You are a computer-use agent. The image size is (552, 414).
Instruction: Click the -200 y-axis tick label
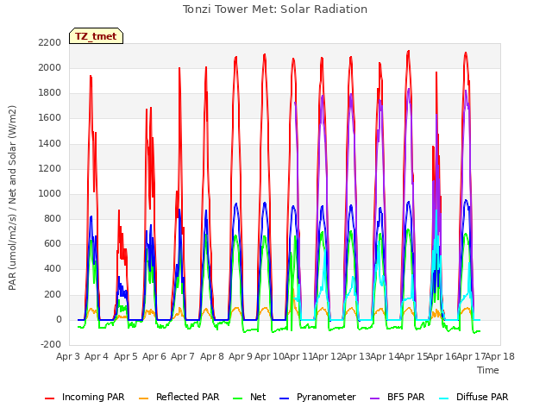click(x=51, y=345)
